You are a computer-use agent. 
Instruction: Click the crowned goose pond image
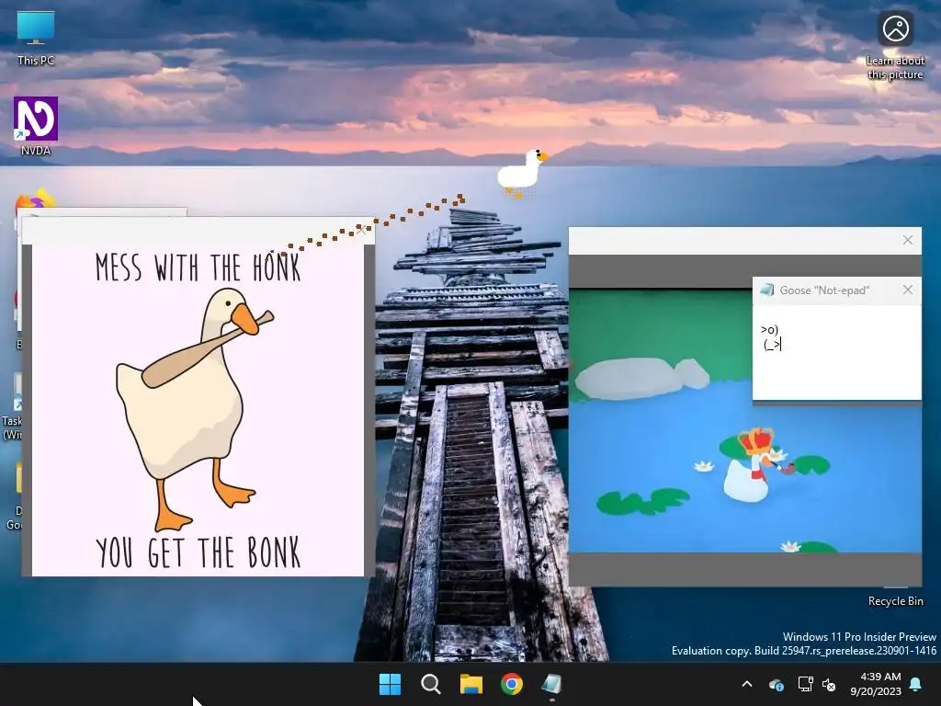744,421
